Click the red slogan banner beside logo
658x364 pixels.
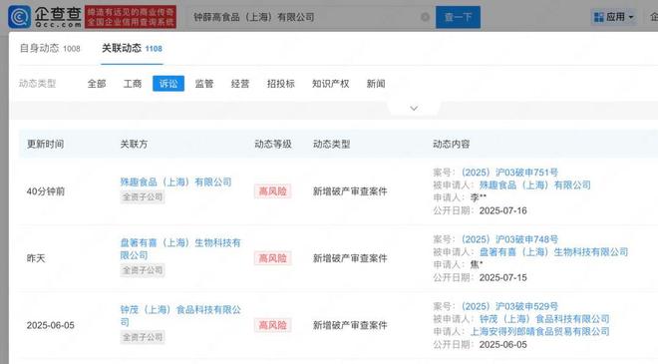(131, 17)
